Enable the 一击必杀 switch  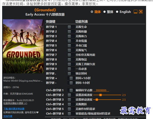point(71,69)
